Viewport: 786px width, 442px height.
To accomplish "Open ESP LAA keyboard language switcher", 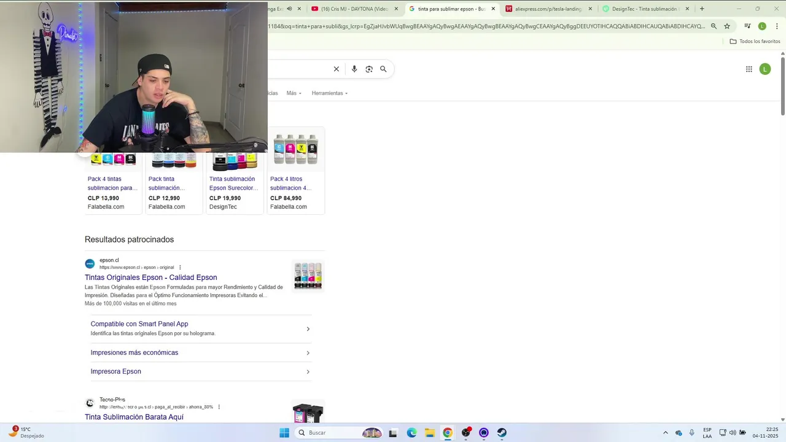I will click(707, 433).
